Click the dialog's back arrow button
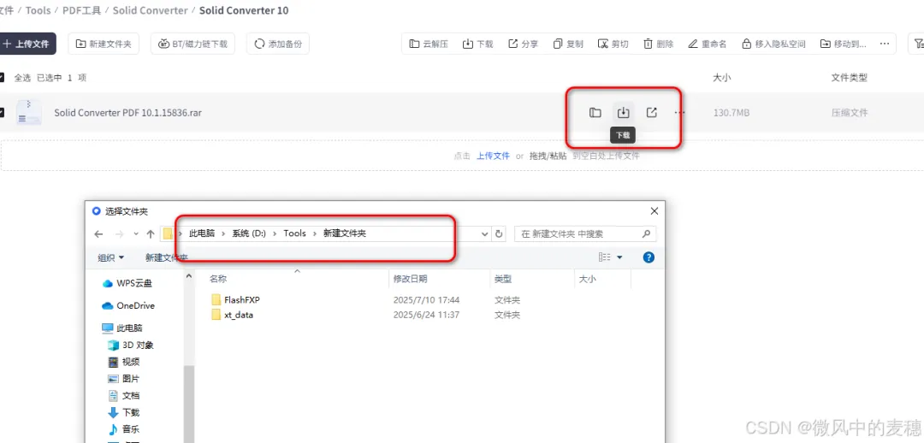This screenshot has height=443, width=924. pos(98,233)
